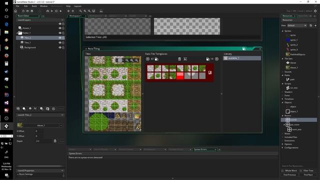Toggle visibility of Assets_1 layer
The image size is (320, 180).
click(x=60, y=28)
